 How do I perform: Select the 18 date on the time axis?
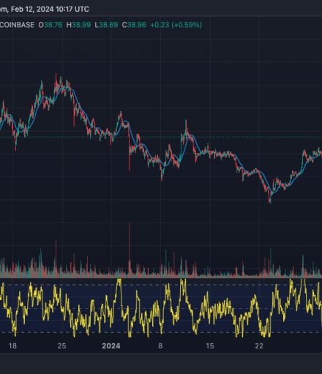click(12, 345)
